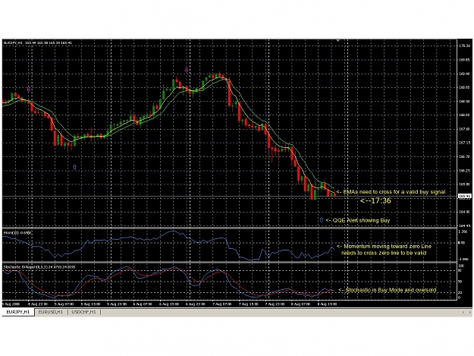Select the 'QQE Alert showing Buy' label
The width and height of the screenshot is (474, 356).
[x=358, y=220]
